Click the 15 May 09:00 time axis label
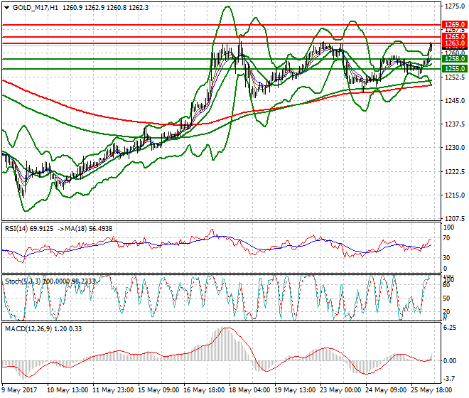This screenshot has width=469, height=398. tap(158, 390)
